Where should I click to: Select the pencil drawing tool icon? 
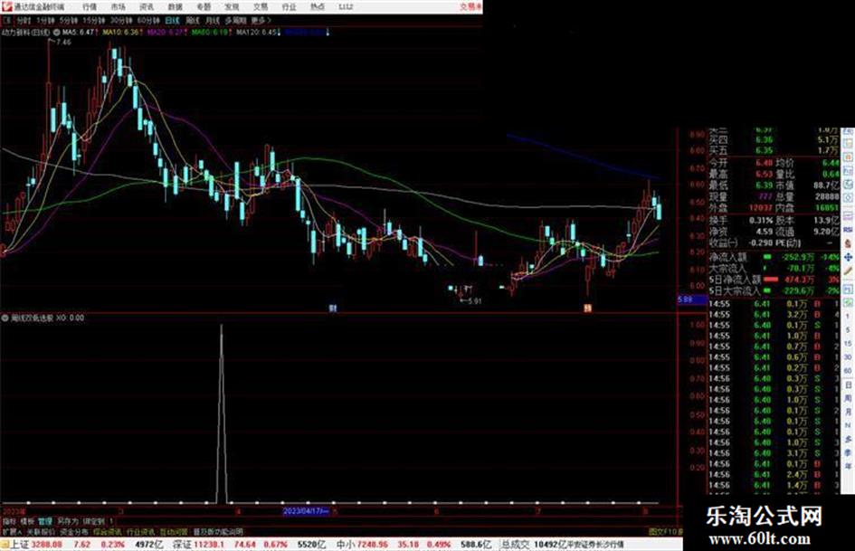(848, 271)
